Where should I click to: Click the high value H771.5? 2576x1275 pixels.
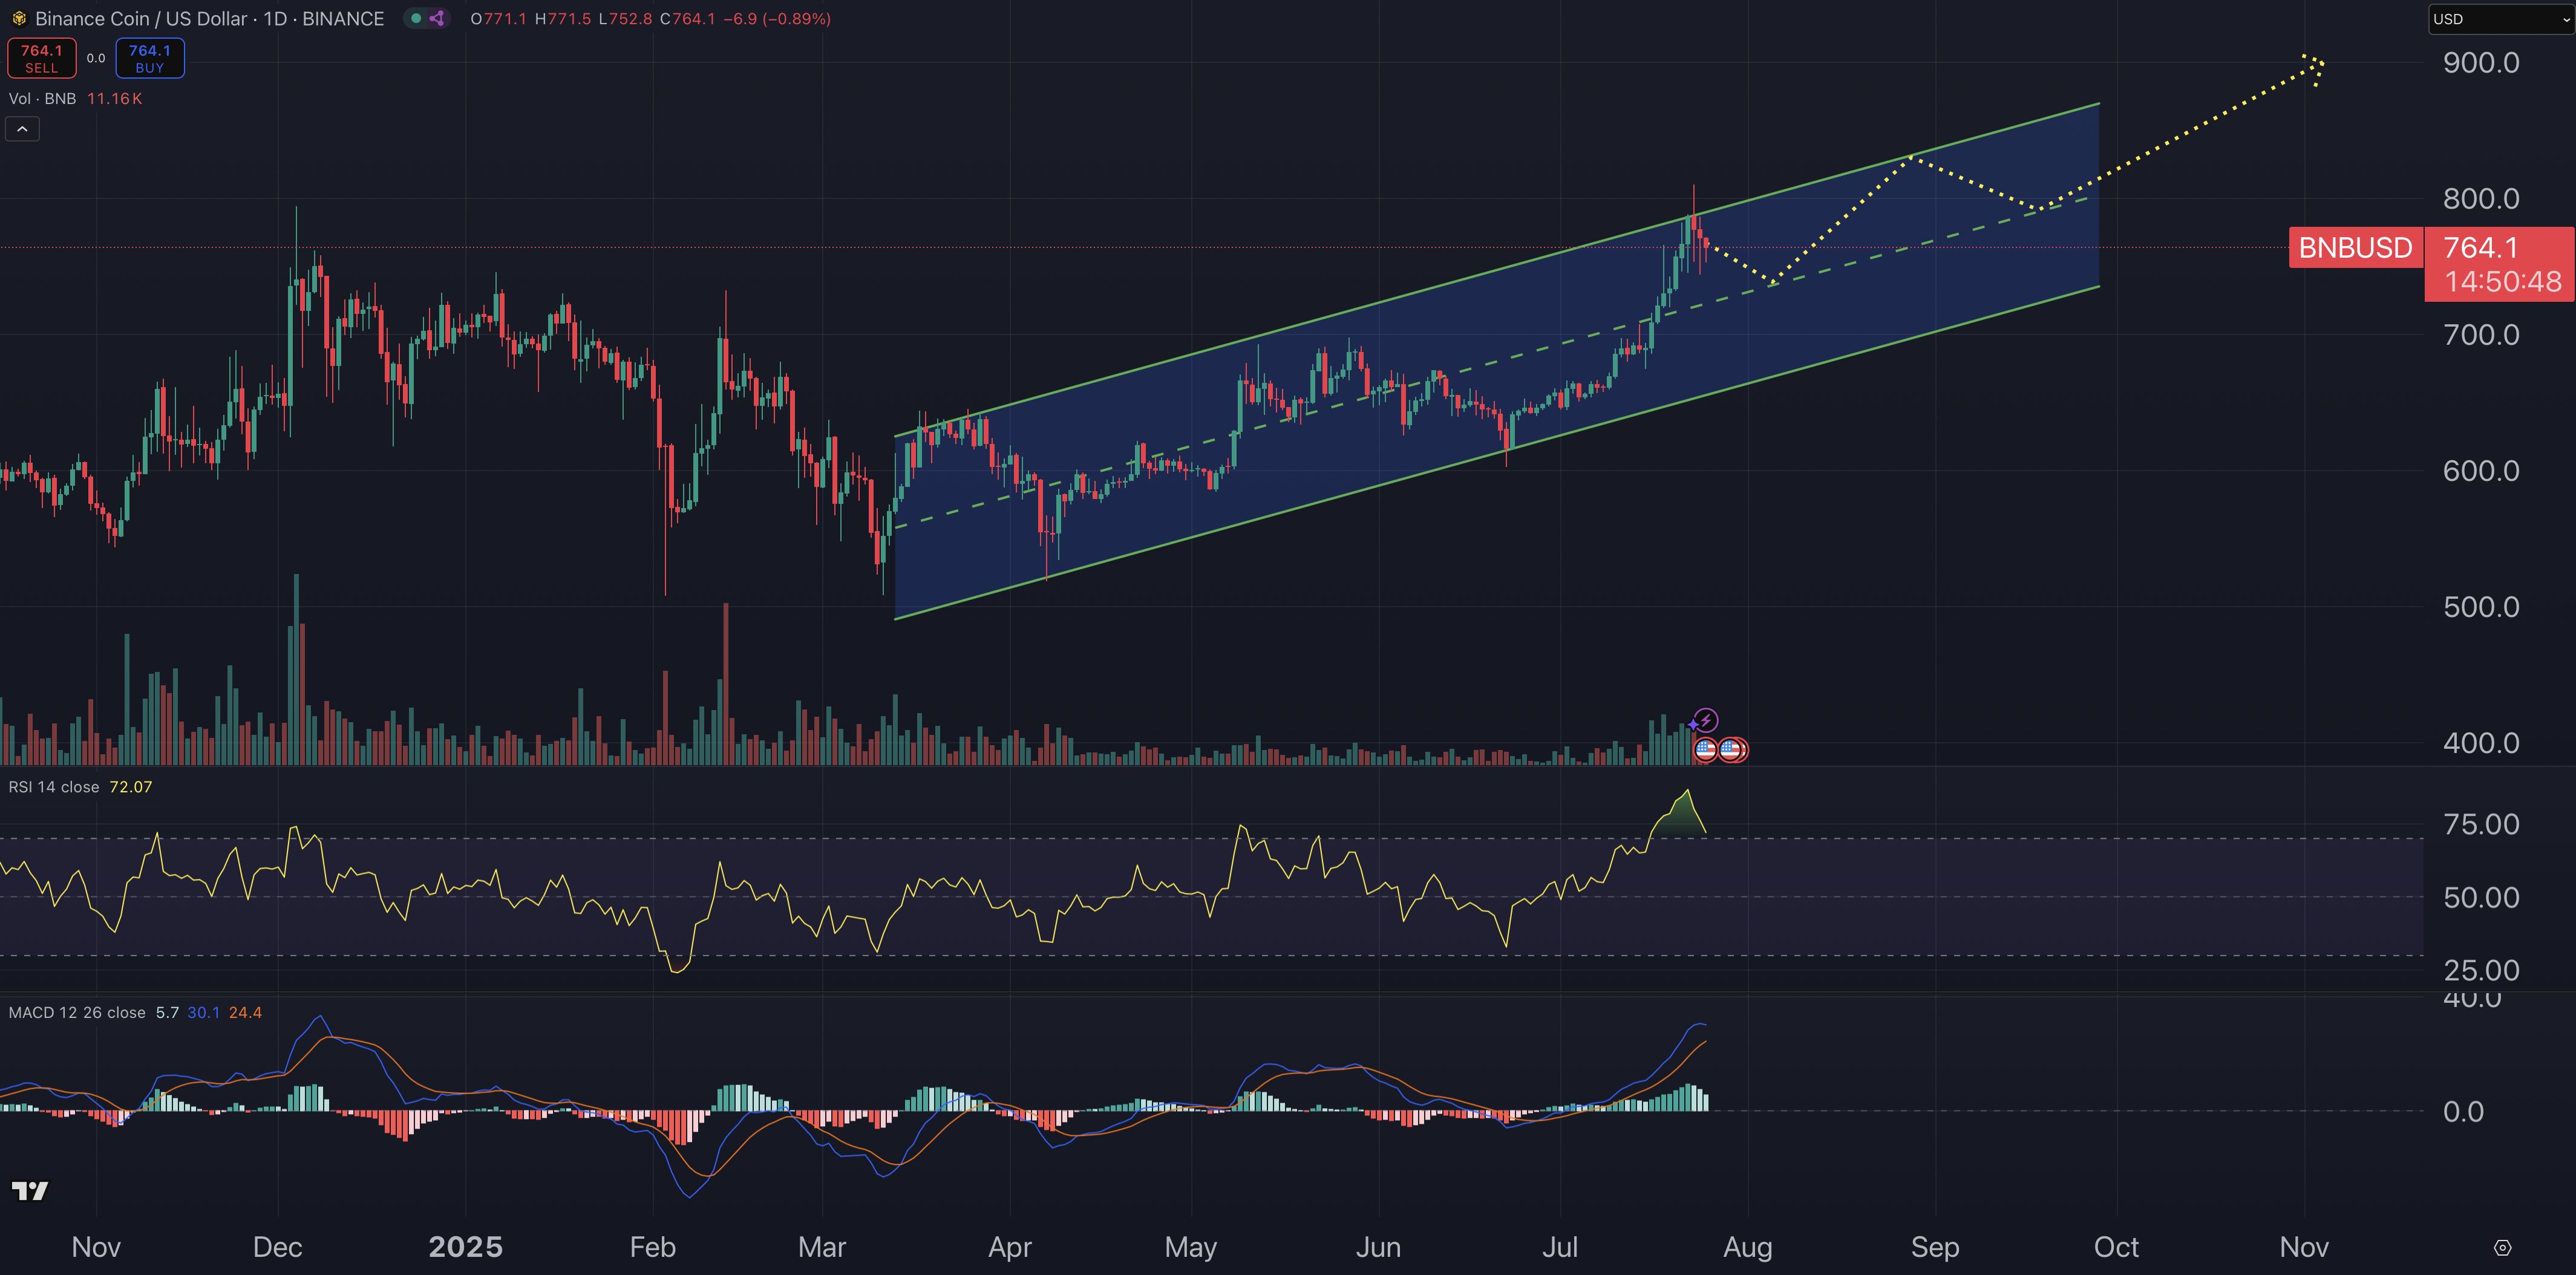coord(562,18)
